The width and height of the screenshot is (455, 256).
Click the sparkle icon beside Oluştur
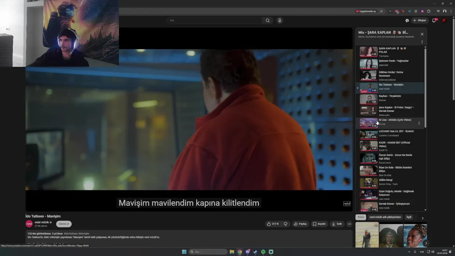pyautogui.click(x=407, y=20)
